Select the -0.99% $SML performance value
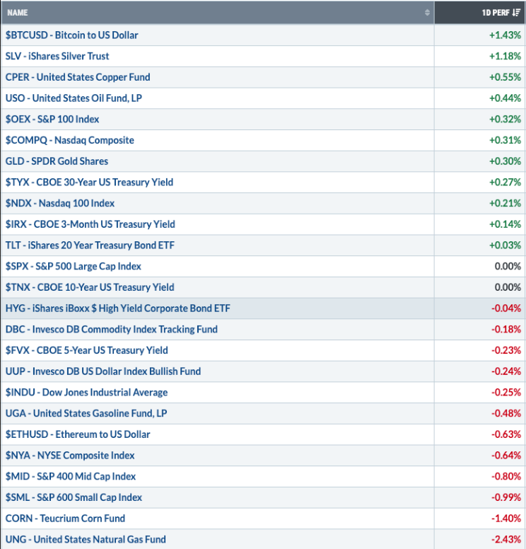Screen dimensions: 526x549 (506, 497)
